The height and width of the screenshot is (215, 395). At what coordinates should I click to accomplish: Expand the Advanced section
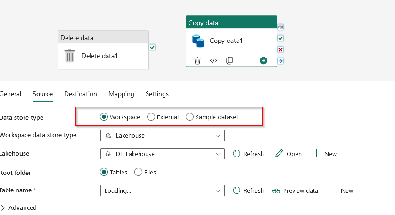pyautogui.click(x=19, y=207)
